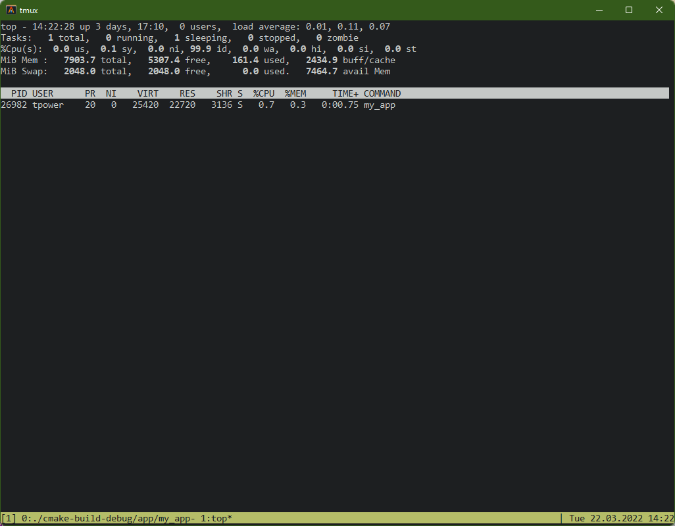Click the MiB Mem summary line
Image resolution: width=675 pixels, height=526 pixels.
pos(197,60)
